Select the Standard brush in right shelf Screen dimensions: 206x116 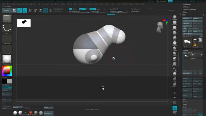pos(174,17)
